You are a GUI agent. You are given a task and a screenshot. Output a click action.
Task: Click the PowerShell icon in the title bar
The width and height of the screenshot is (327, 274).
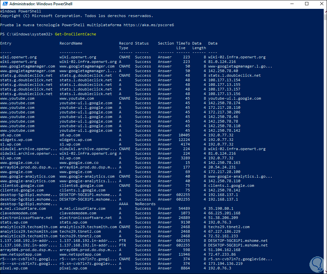point(5,4)
